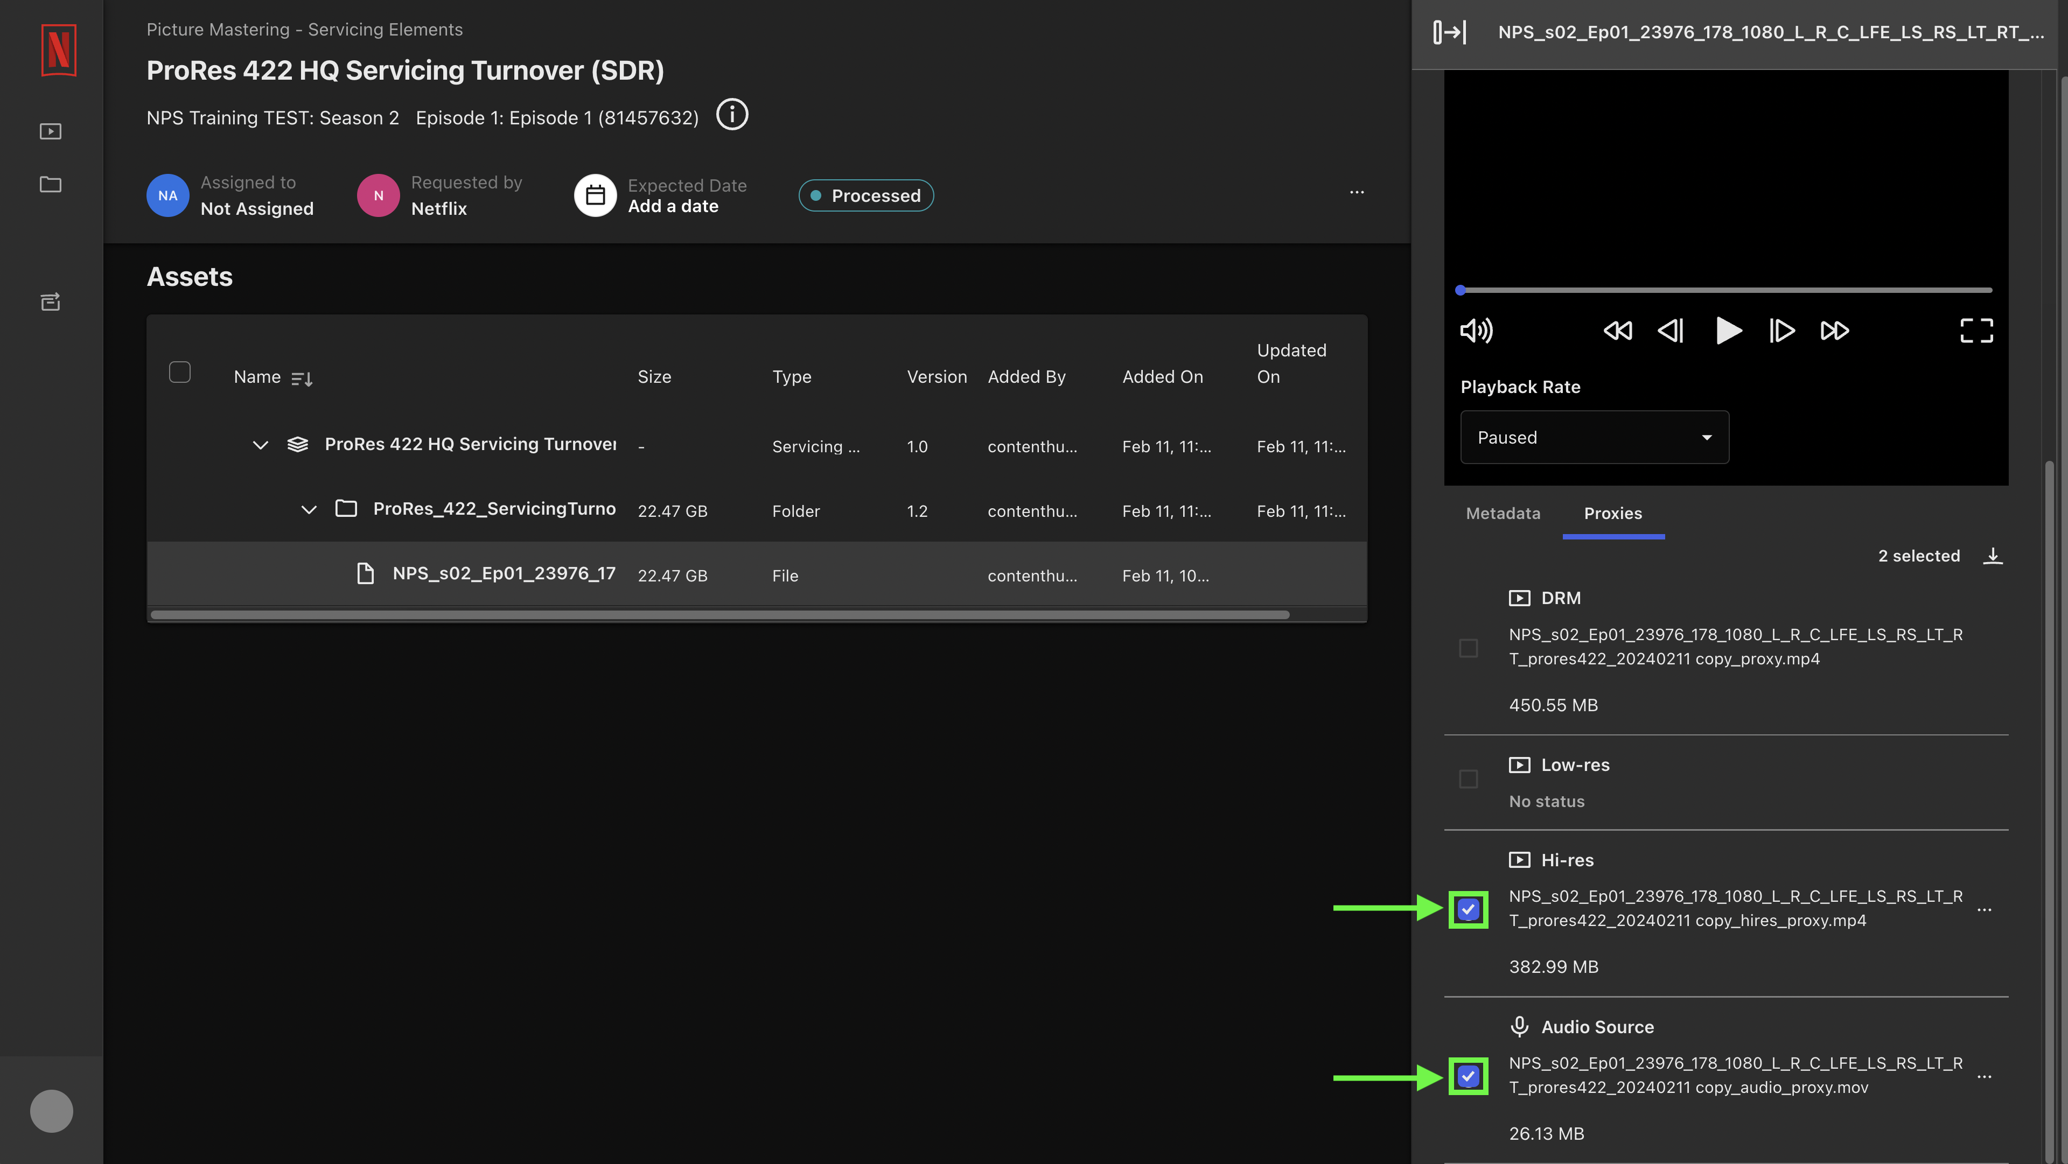The image size is (2068, 1164).
Task: Download the selected proxies
Action: pos(1993,556)
